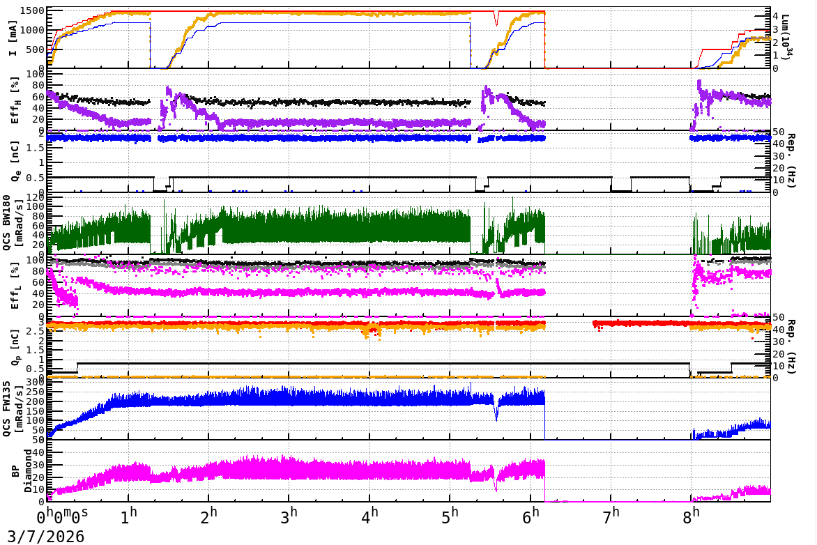This screenshot has width=817, height=545.
Task: Click the 250 tick on QCS FW135 axis
Action: click(x=36, y=392)
